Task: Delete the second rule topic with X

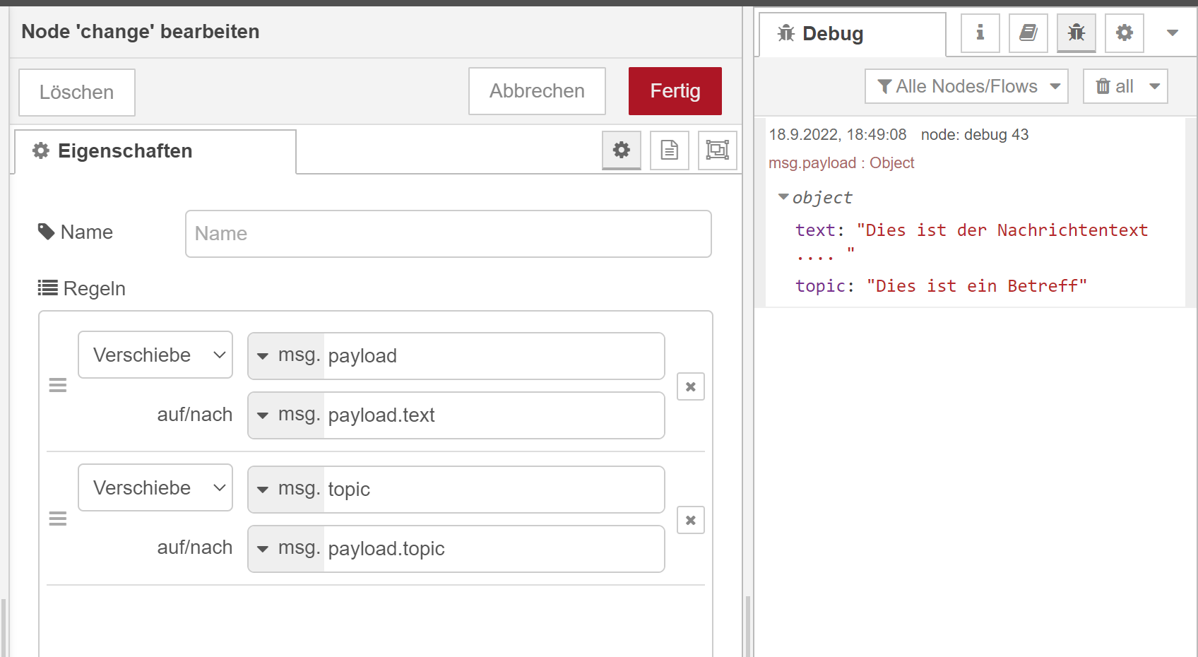Action: (x=691, y=520)
